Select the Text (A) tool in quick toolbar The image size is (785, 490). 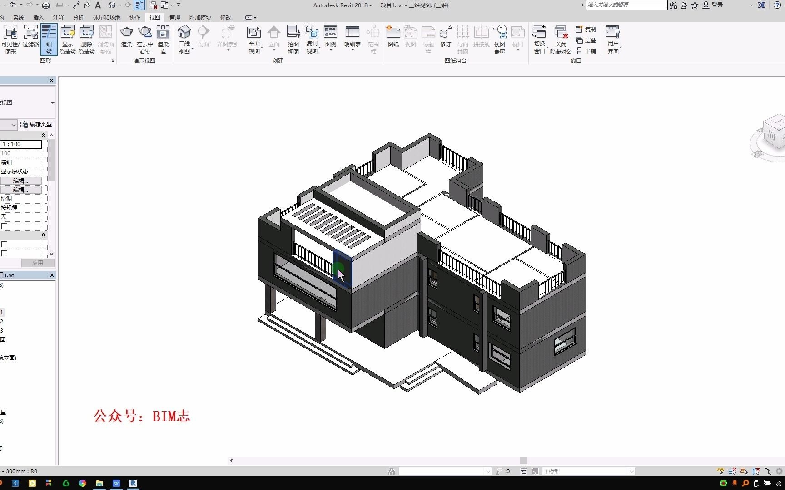(98, 5)
